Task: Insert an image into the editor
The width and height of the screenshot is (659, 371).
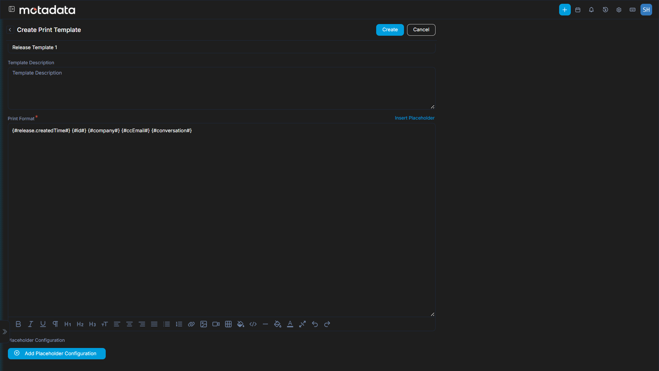Action: click(204, 324)
